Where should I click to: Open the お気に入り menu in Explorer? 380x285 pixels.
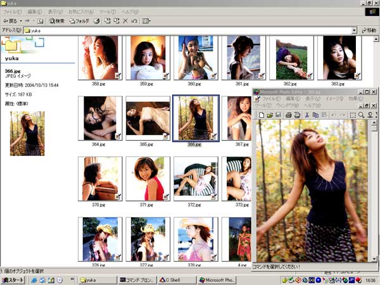(x=80, y=11)
